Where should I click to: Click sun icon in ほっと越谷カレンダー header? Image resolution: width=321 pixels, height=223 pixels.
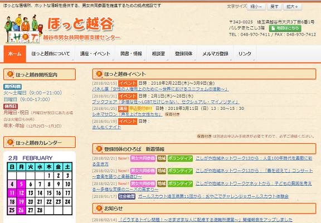point(10,142)
